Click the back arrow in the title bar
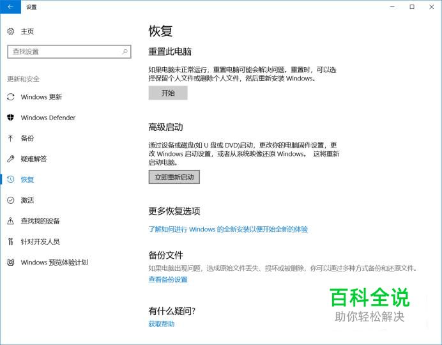 [x=10, y=7]
